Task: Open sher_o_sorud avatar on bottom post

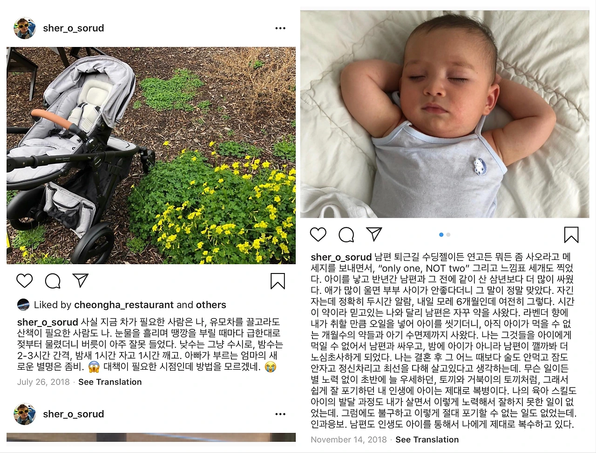Action: click(x=25, y=414)
